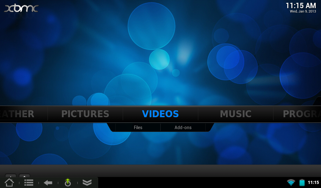Open Add-ons under Videos
The height and width of the screenshot is (188, 321).
[x=183, y=128]
